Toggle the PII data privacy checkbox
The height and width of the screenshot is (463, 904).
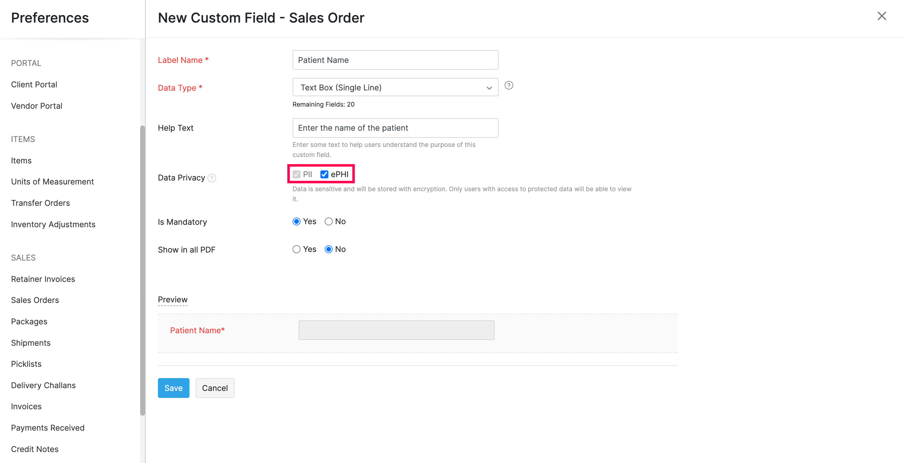pos(297,173)
